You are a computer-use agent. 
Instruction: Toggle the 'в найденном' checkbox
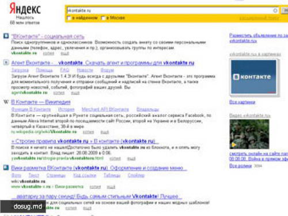(x=69, y=18)
